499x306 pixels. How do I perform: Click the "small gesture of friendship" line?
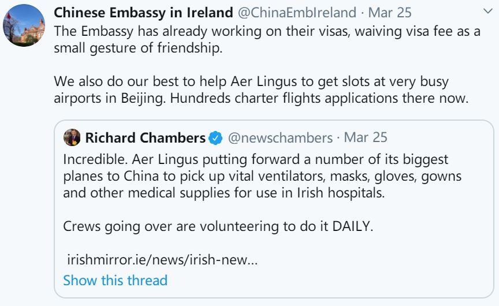coord(137,48)
